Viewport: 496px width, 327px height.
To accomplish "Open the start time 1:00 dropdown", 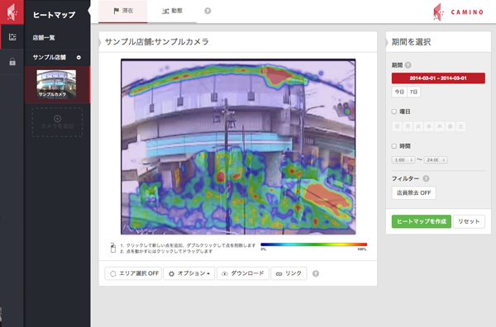I will (x=403, y=160).
